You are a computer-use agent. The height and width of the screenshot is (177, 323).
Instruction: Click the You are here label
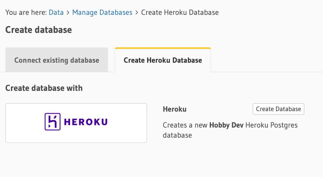coord(26,12)
